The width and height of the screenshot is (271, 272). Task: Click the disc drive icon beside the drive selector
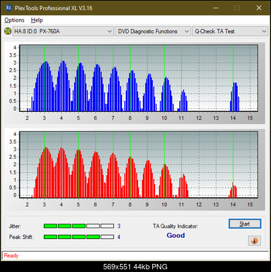pos(7,31)
